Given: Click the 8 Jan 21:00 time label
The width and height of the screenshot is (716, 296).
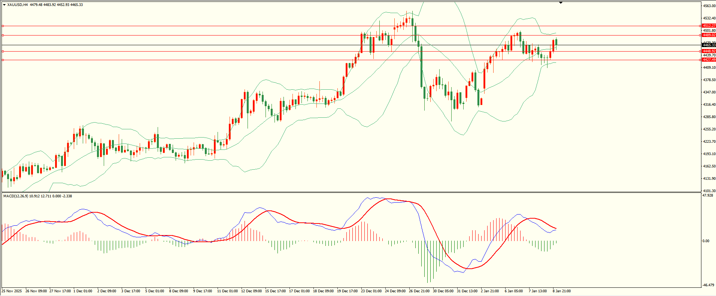Looking at the screenshot, I should (562, 291).
